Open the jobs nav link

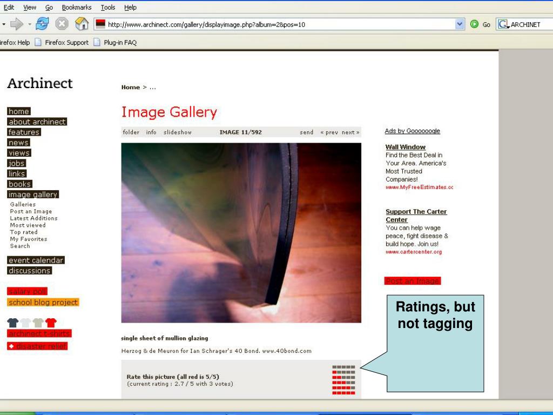[17, 163]
